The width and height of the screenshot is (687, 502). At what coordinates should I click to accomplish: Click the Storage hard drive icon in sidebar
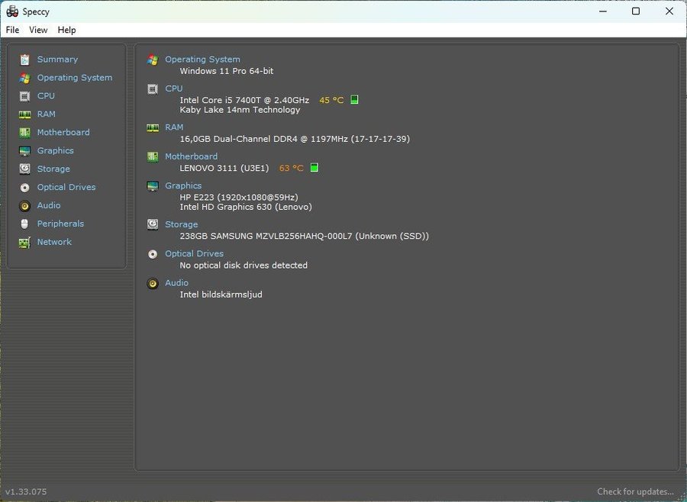[x=25, y=169]
